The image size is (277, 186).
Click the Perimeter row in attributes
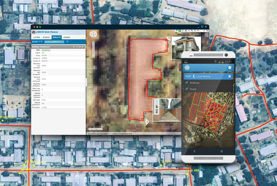pos(58,107)
